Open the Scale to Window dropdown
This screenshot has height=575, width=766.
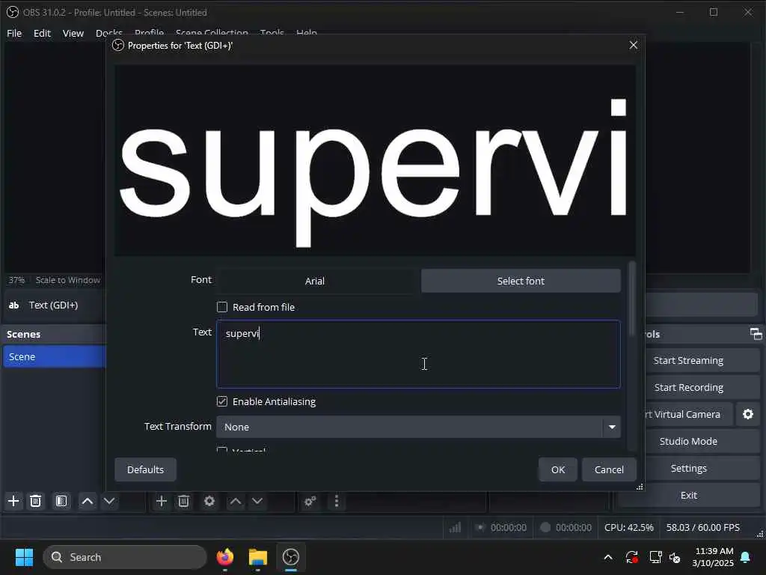pos(68,280)
